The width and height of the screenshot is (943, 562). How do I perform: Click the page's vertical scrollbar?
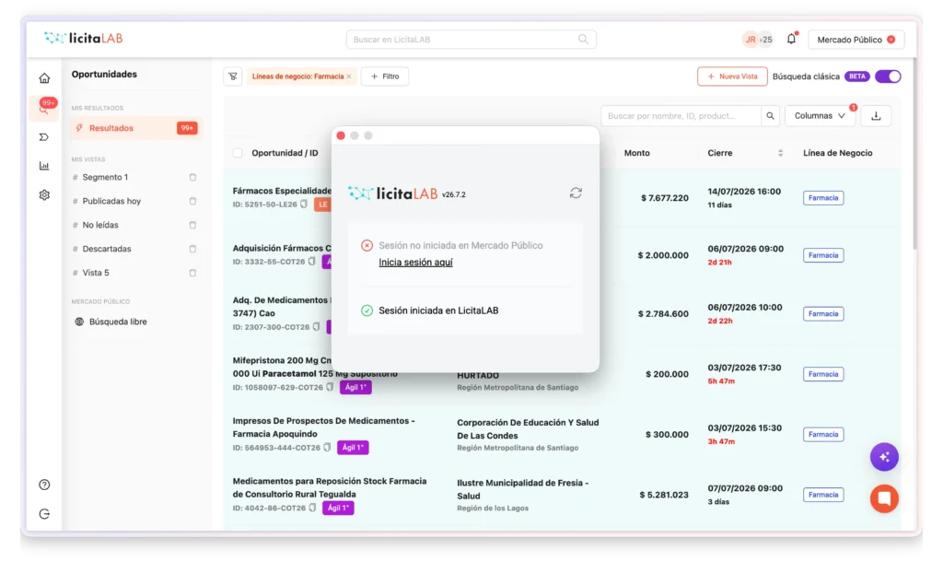pyautogui.click(x=914, y=154)
